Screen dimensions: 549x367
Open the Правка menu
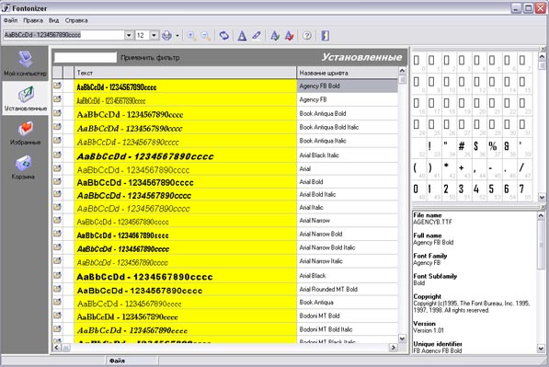33,20
